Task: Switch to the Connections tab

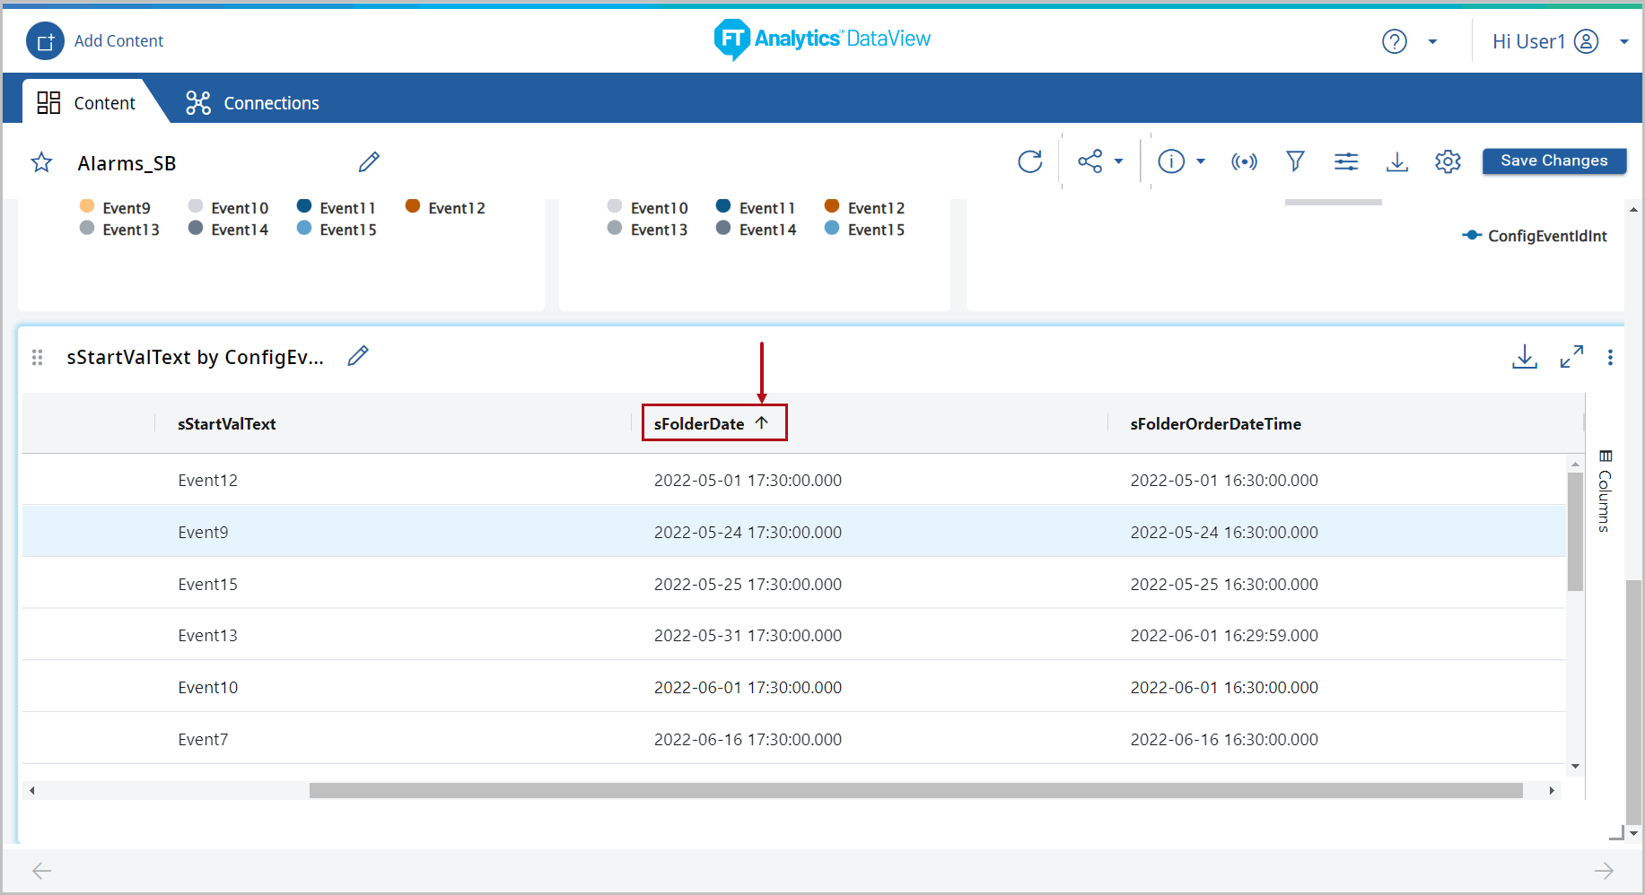Action: (x=252, y=103)
